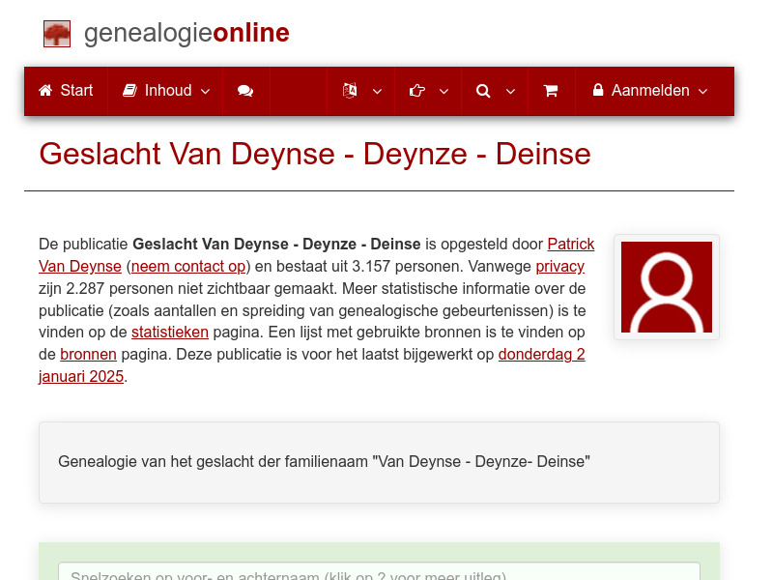This screenshot has width=773, height=580.
Task: Expand the Inhoud dropdown chevron
Action: 205,91
